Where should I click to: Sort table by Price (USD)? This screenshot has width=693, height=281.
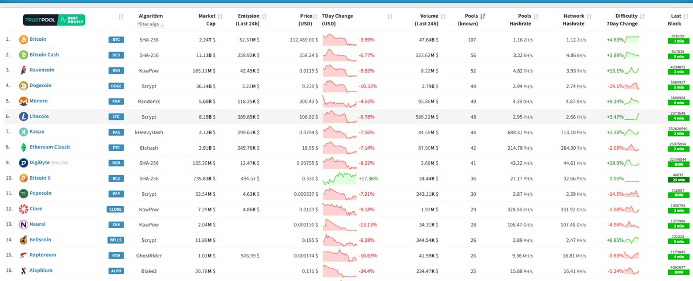click(315, 16)
